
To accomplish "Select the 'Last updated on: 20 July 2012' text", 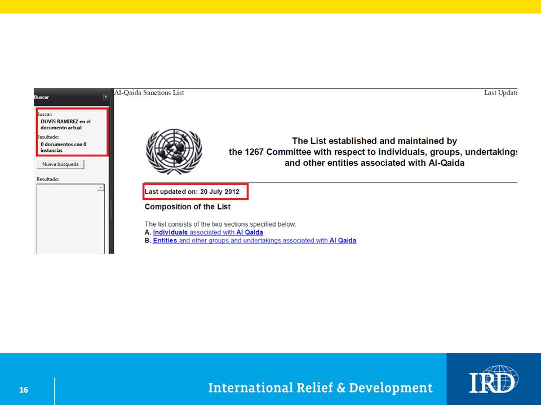I will 192,192.
